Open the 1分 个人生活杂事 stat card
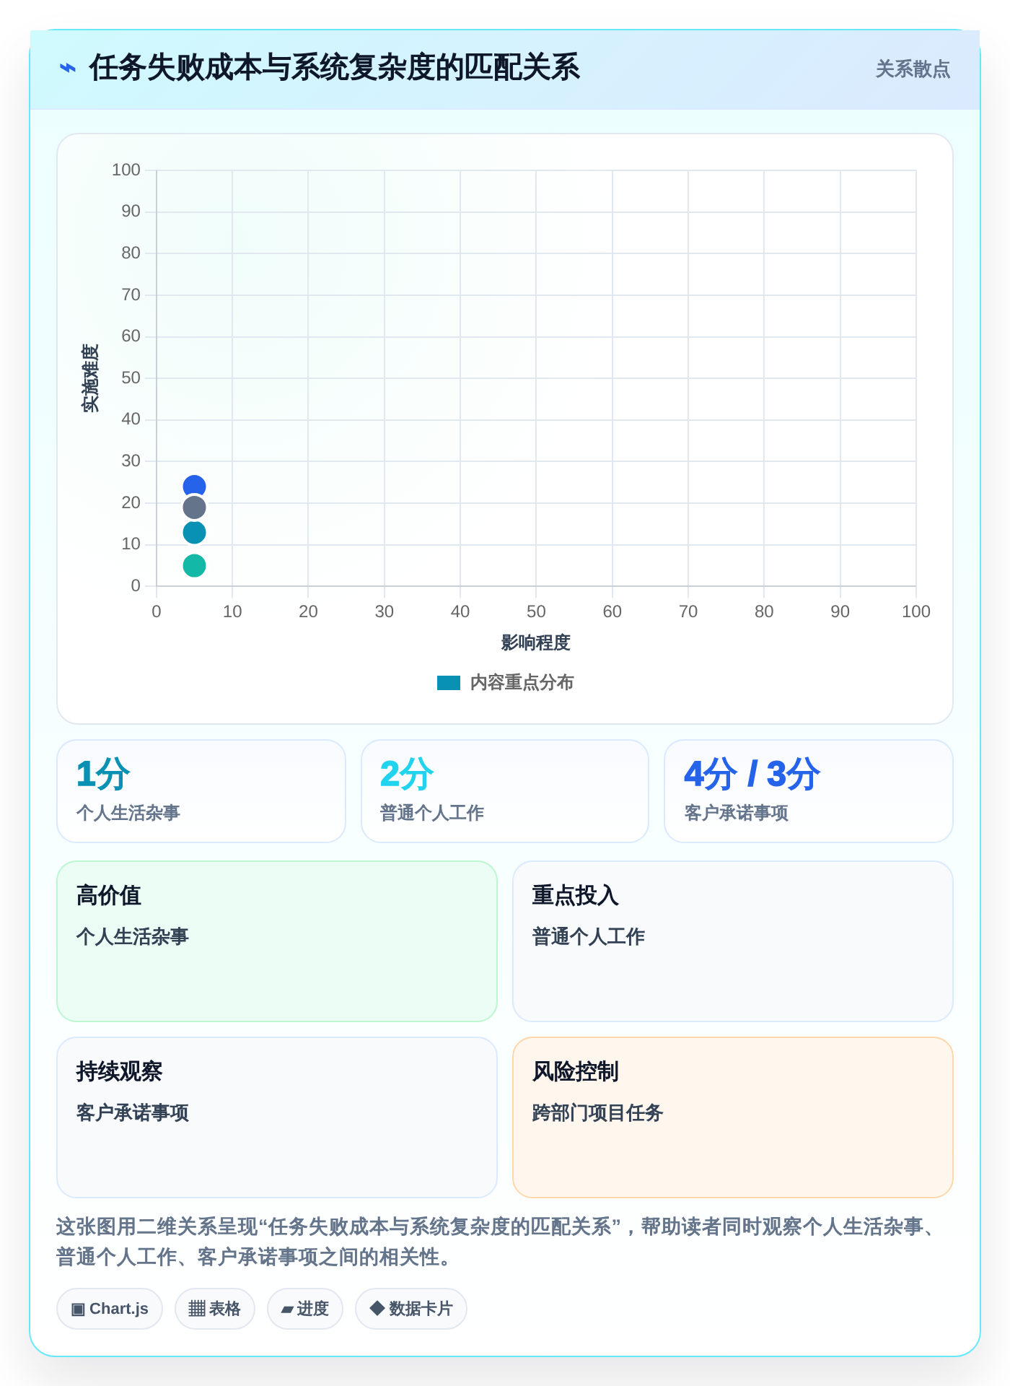The image size is (1010, 1386). 201,791
